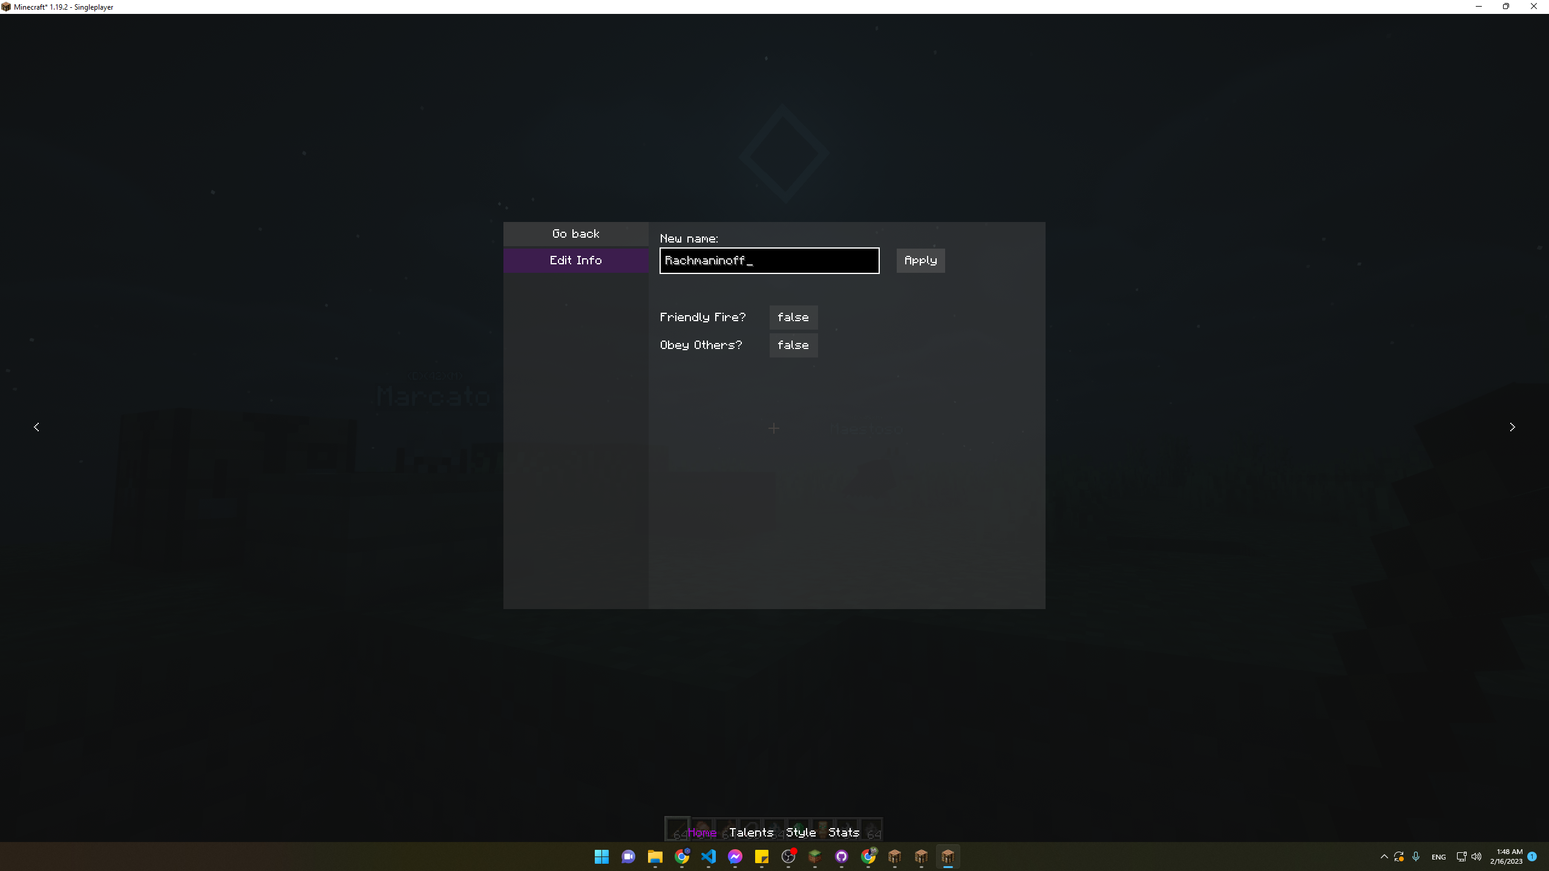1549x871 pixels.
Task: Toggle Obey Others false button
Action: tap(793, 345)
